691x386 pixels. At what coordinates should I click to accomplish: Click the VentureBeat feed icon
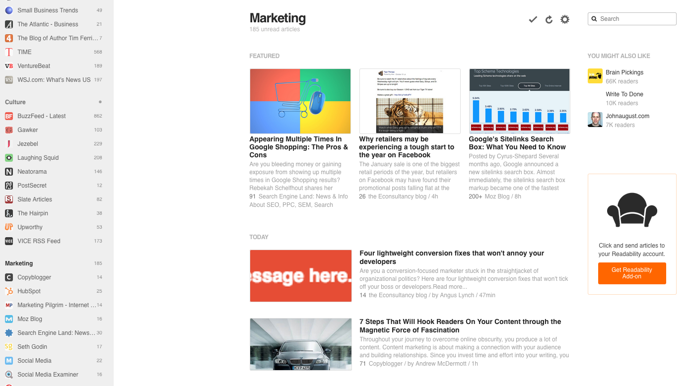click(x=9, y=66)
